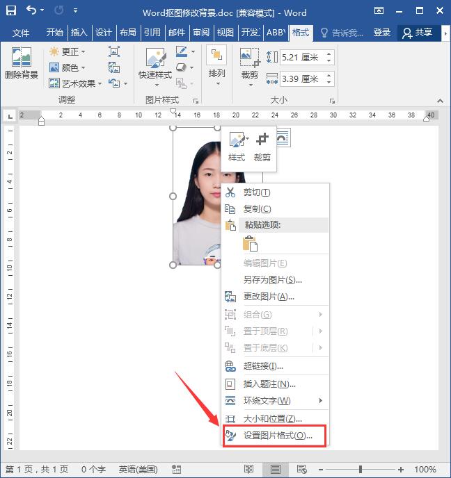Open the 更正 corrections dropdown

pyautogui.click(x=68, y=51)
